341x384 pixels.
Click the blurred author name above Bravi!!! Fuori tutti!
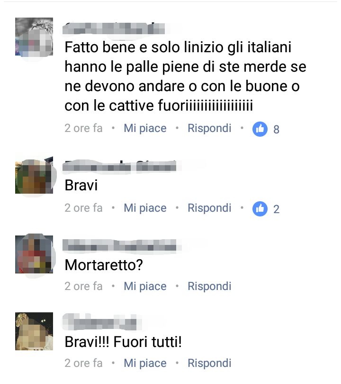click(x=99, y=322)
